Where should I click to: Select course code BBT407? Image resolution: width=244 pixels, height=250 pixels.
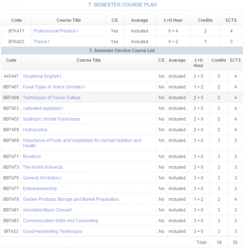point(11,87)
